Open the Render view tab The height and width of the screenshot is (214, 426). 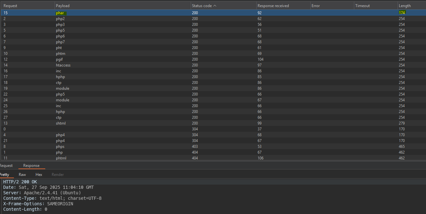(x=58, y=175)
